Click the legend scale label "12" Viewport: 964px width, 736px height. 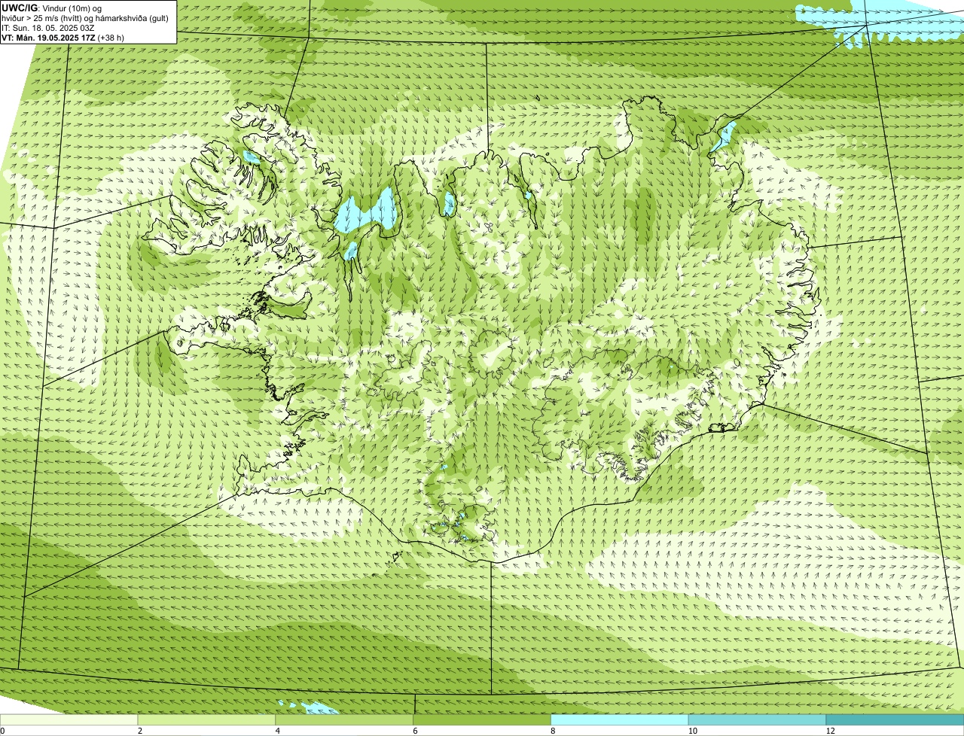[829, 731]
